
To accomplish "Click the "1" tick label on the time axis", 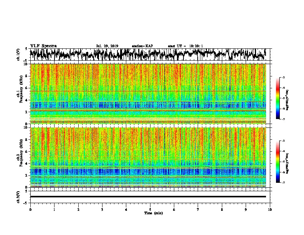I will point(54,210).
